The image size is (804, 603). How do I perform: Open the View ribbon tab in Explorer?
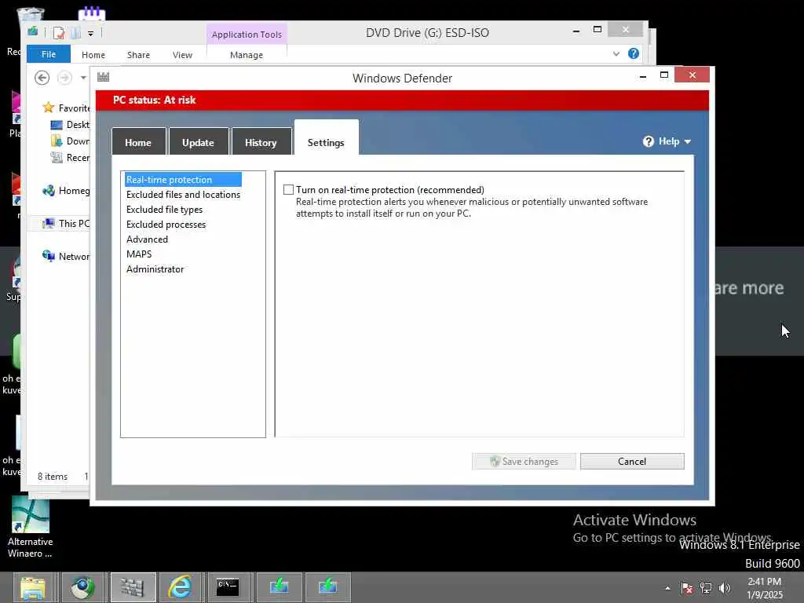click(x=182, y=54)
